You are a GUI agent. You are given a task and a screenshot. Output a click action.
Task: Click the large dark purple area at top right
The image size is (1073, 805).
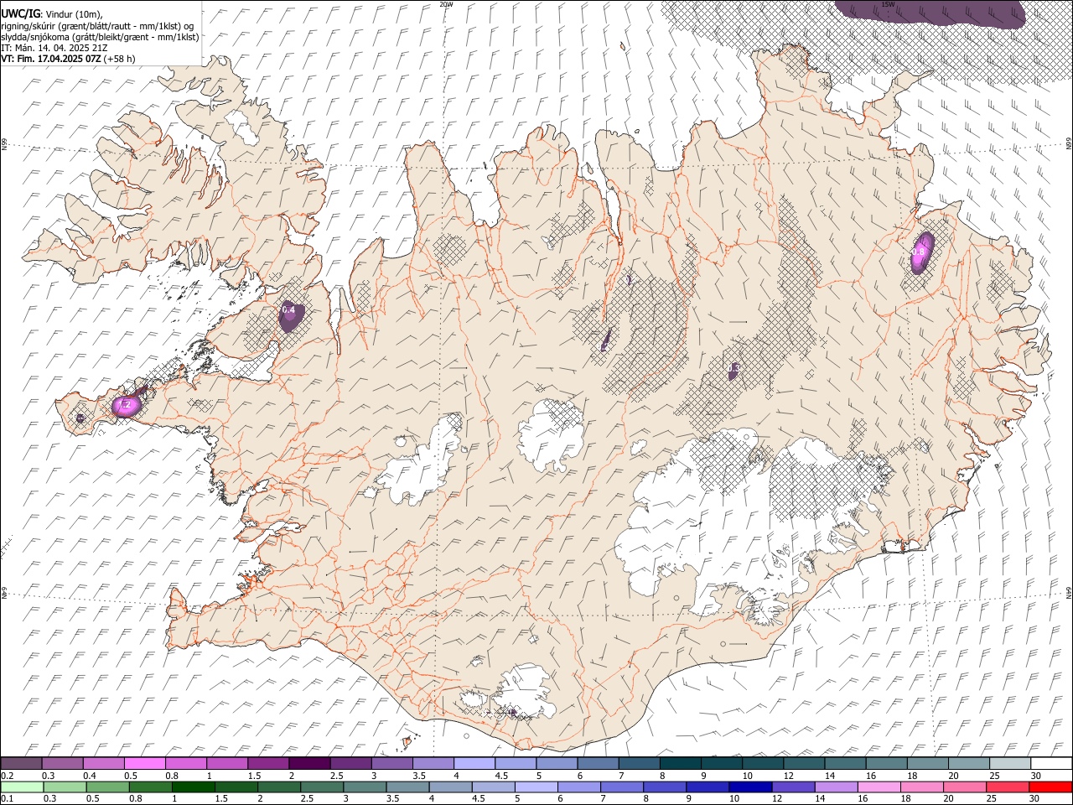point(930,15)
